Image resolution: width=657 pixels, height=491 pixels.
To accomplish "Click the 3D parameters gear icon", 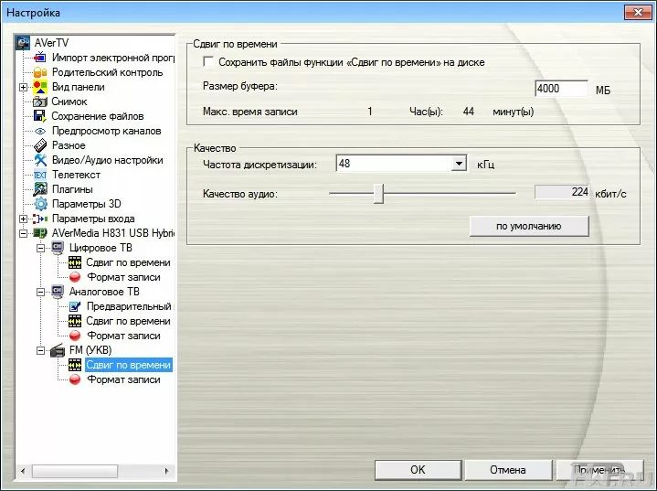I will pyautogui.click(x=40, y=204).
